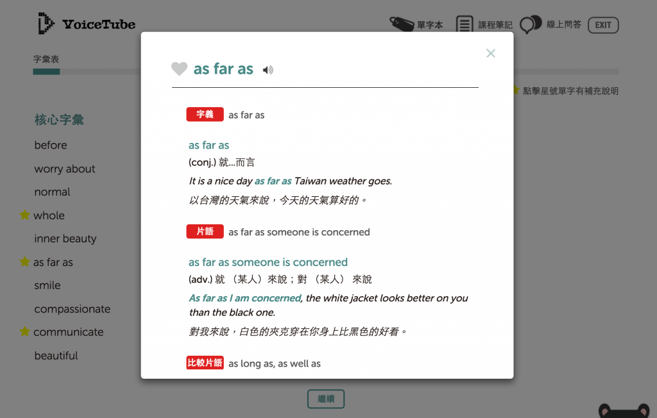Click the red 字義 badge
Viewport: 657px width, 418px height.
tap(205, 114)
